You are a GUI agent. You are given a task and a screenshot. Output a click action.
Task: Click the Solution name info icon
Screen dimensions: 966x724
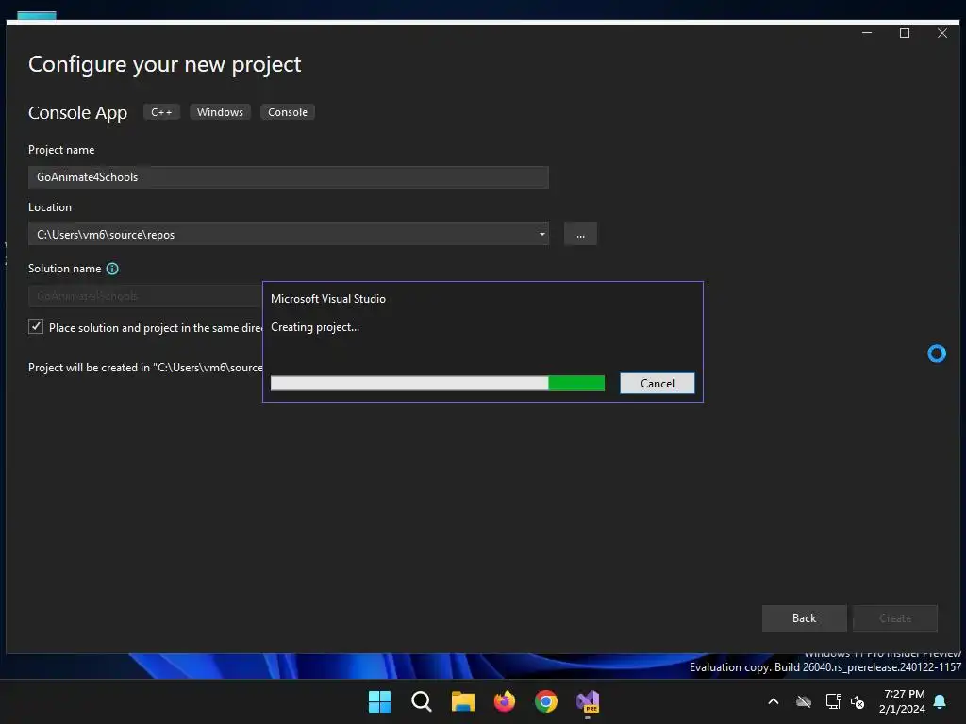click(112, 269)
